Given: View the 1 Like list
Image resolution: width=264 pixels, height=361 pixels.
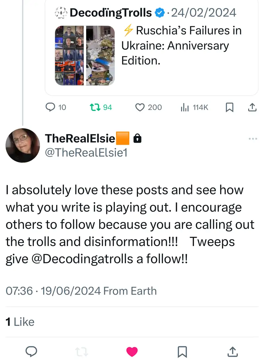Looking at the screenshot, I should (x=20, y=322).
